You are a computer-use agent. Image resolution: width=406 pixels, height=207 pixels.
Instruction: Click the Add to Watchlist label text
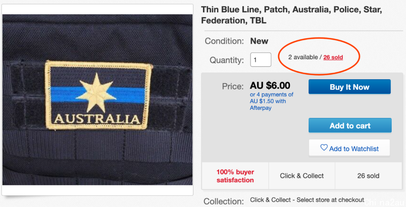[354, 149]
